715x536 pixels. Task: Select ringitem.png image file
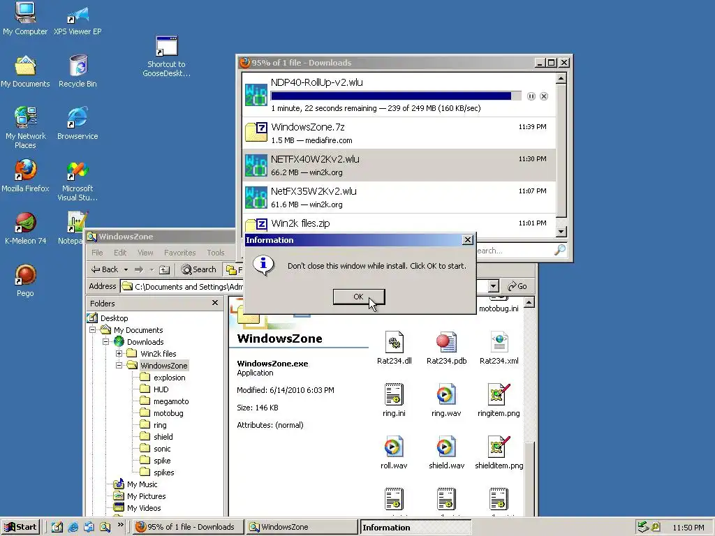click(x=499, y=401)
